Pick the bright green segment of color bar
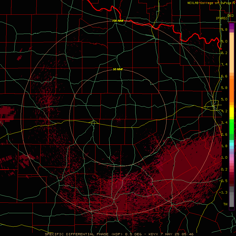The image size is (236, 236). [232, 127]
